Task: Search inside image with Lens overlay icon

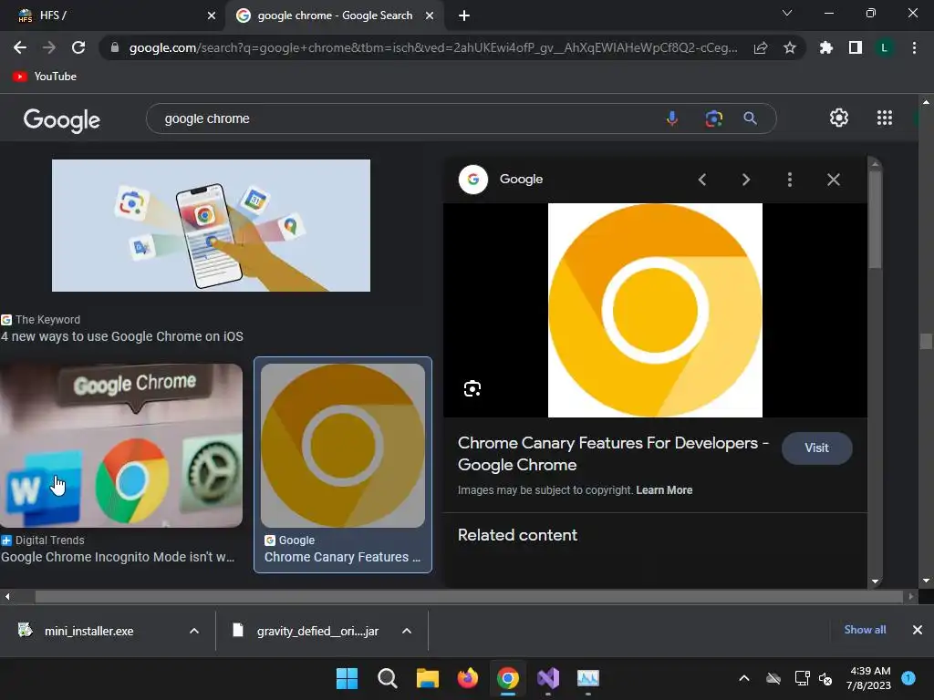Action: [x=472, y=388]
